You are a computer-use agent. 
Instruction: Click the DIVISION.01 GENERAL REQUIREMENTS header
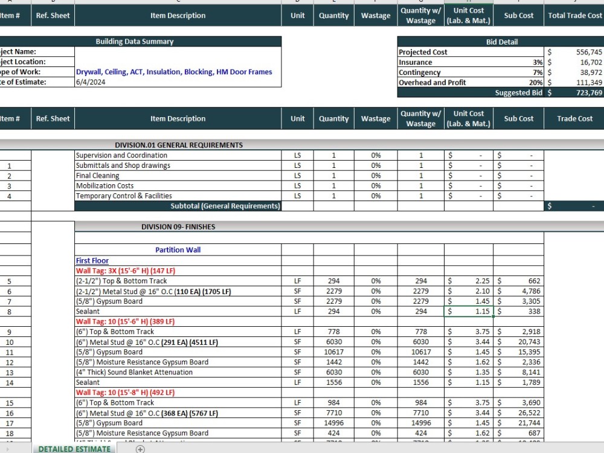tap(178, 145)
